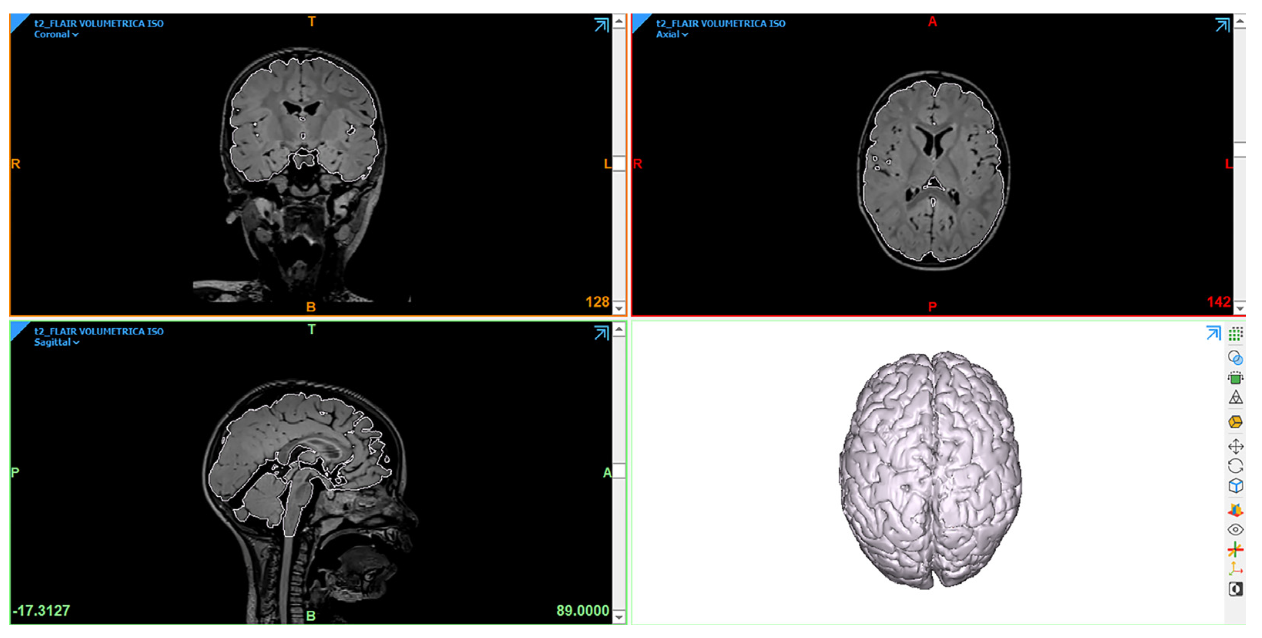
Task: Toggle the red-green crosshair icon
Action: [x=1235, y=549]
